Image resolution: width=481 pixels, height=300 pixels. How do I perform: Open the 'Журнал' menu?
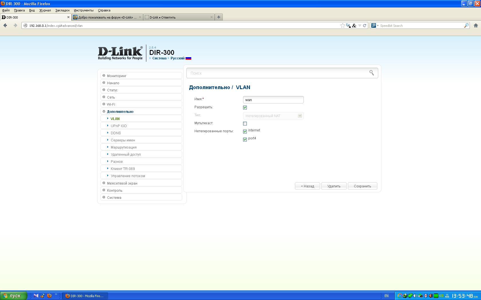click(45, 10)
